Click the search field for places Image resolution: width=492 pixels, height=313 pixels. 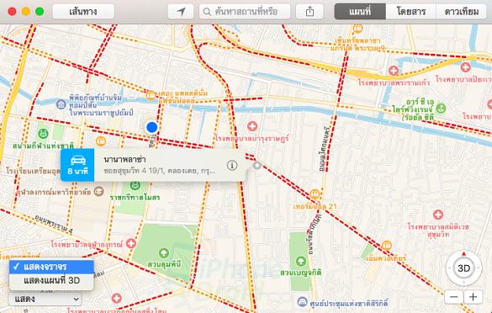pyautogui.click(x=245, y=12)
